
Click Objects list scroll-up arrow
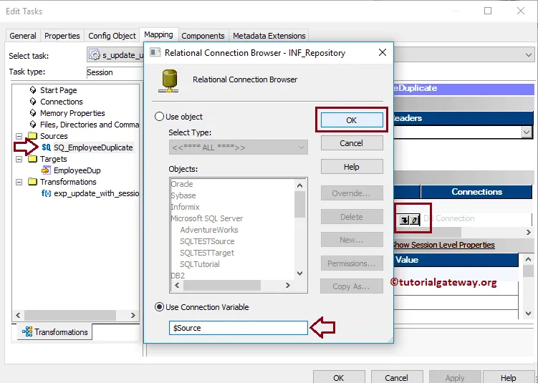tap(299, 185)
